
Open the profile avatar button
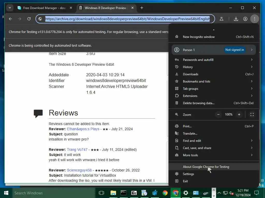coord(245,19)
